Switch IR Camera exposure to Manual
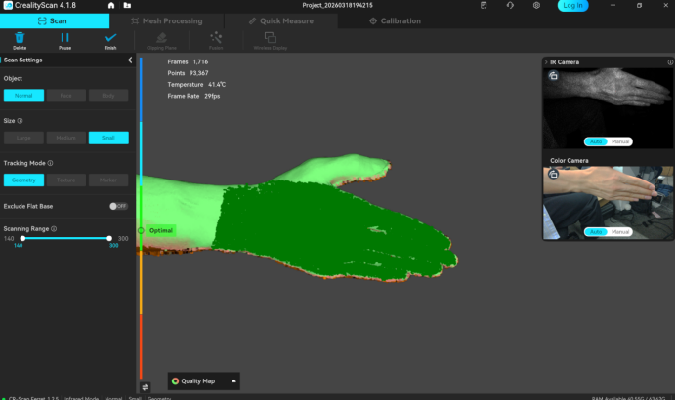This screenshot has width=676, height=400. tap(620, 141)
